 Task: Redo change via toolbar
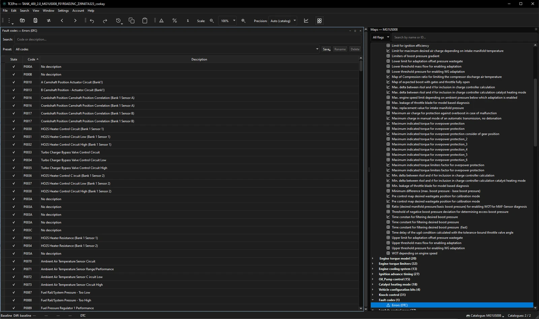[x=105, y=21]
